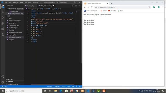Change encoding via UTF-8 status item
Image resolution: width=166 pixels, height=93 pixels.
64,86
